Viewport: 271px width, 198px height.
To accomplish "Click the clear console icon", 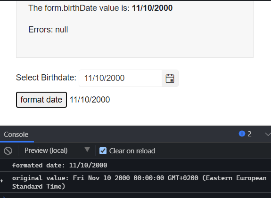I will 8,151.
